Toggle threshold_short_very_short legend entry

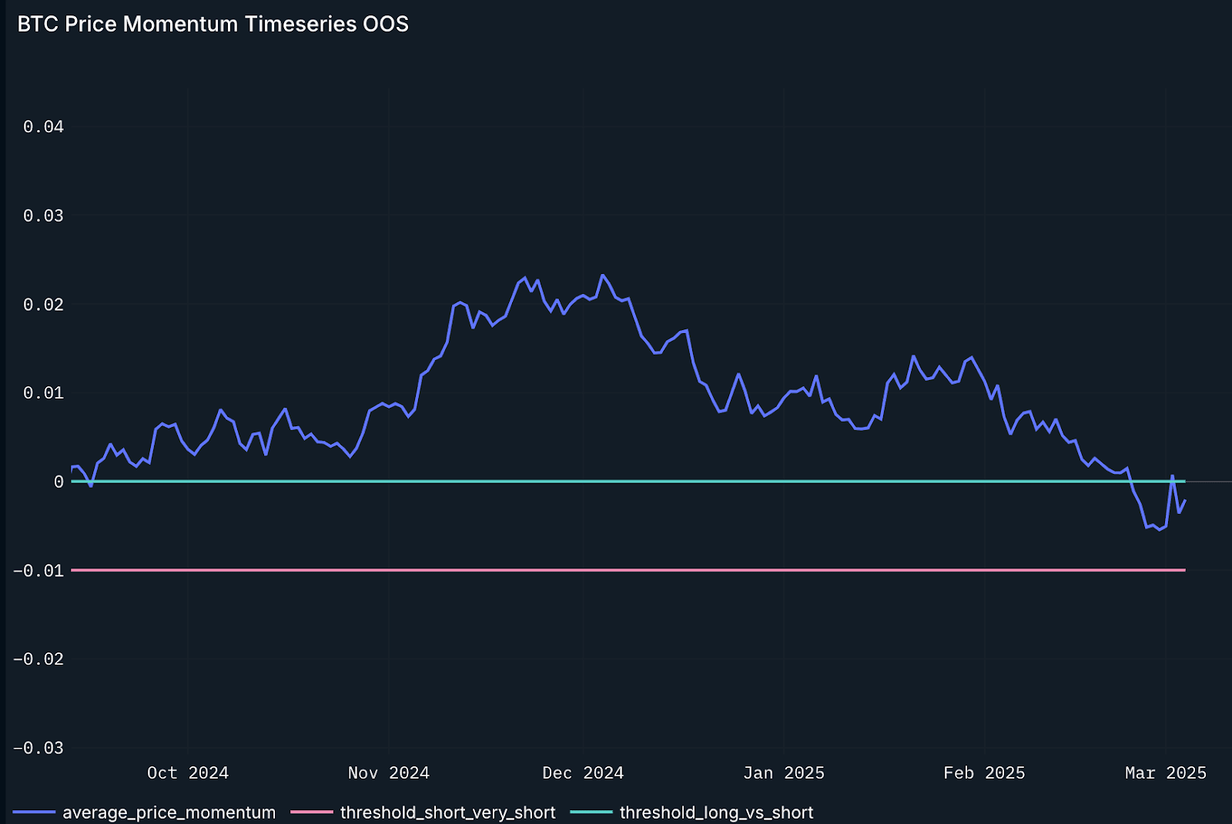[423, 812]
